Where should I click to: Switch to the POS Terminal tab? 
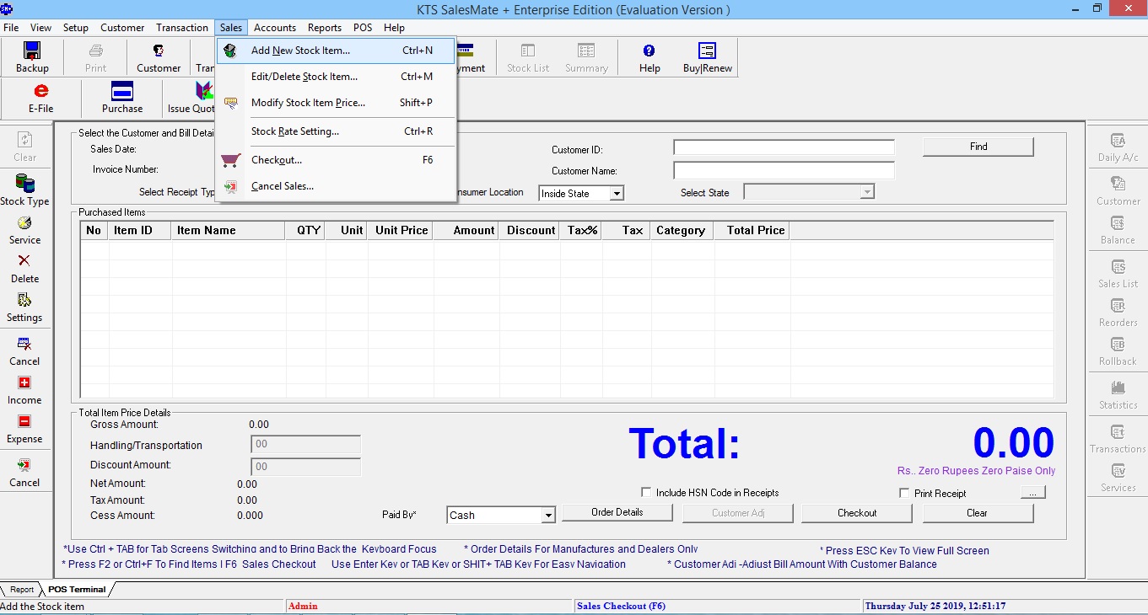point(77,590)
